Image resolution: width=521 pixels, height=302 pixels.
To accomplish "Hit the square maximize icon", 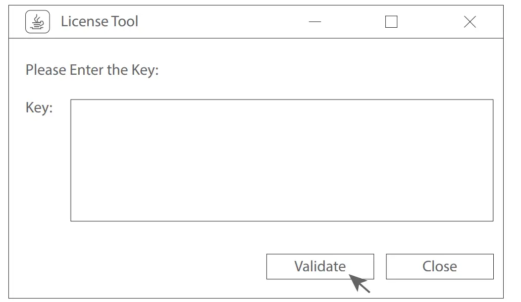I will 391,22.
